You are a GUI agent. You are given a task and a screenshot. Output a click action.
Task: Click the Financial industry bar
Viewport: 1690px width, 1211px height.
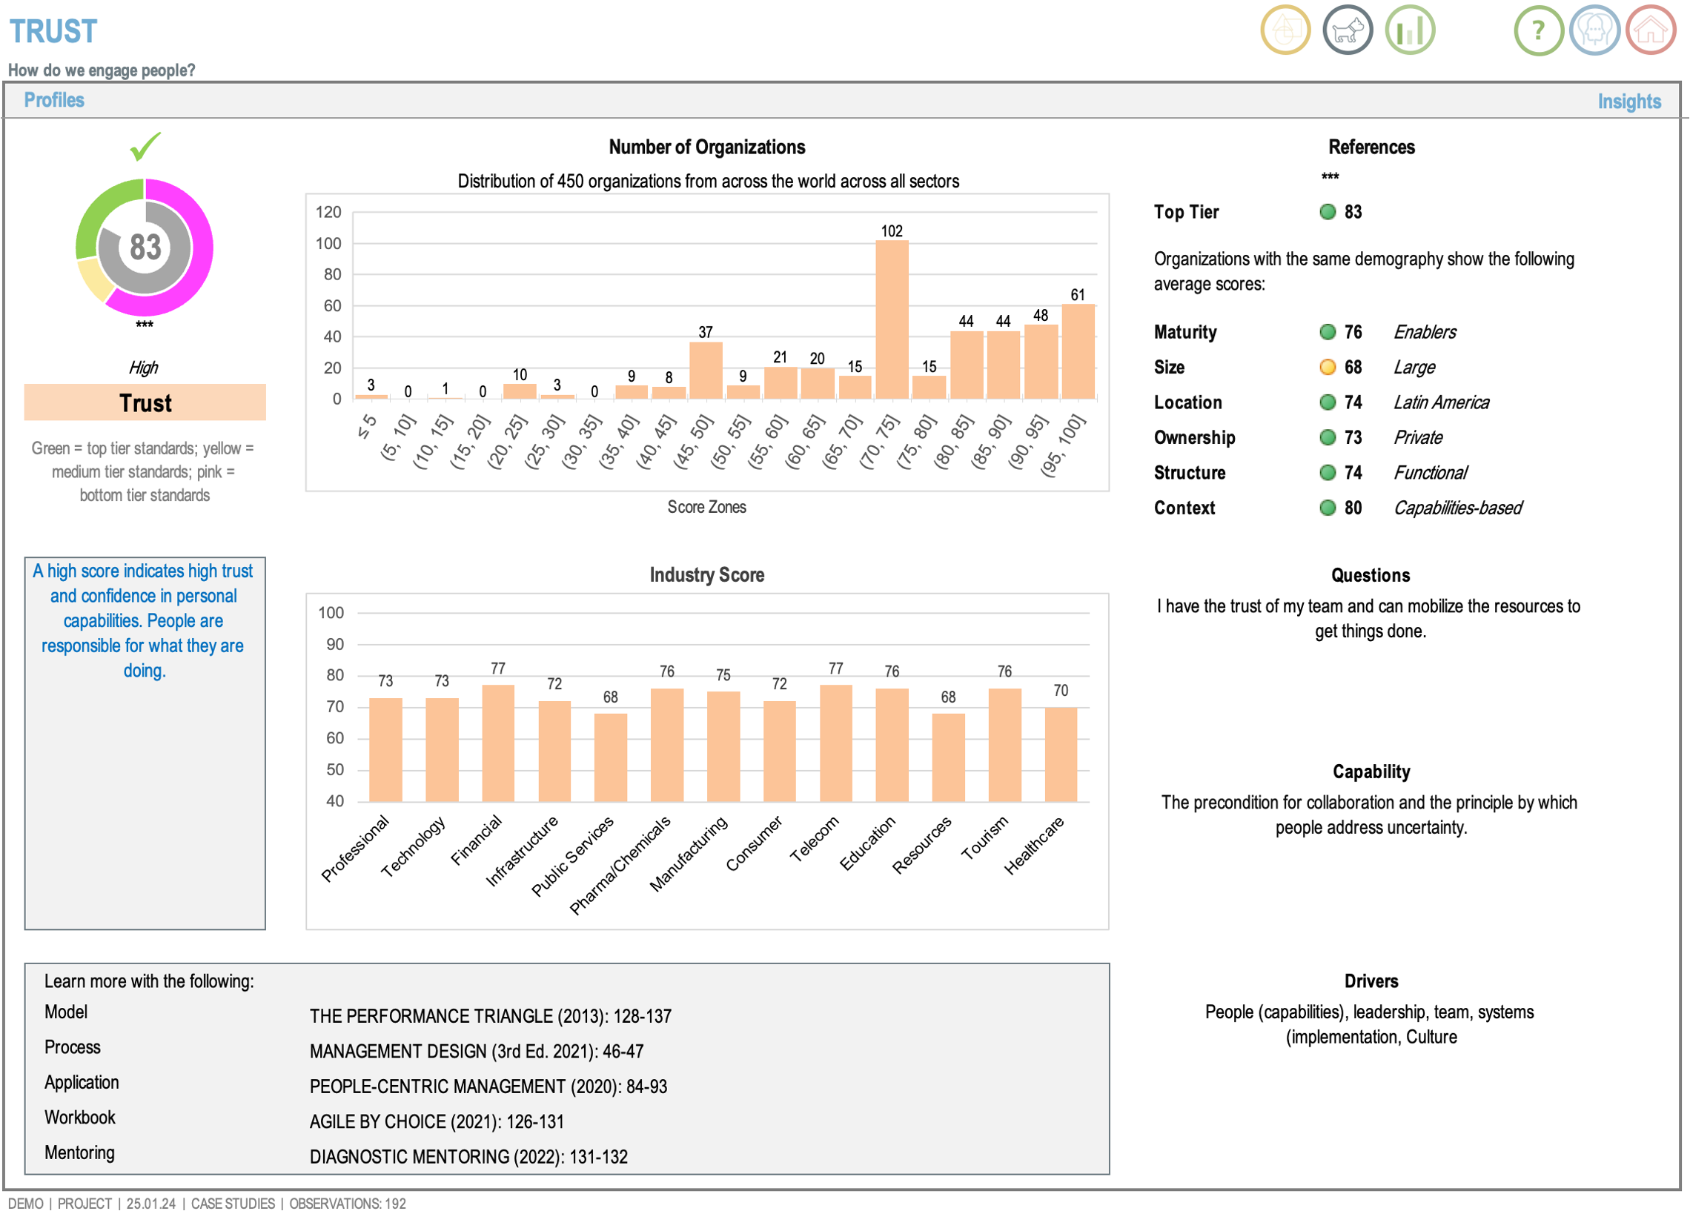point(498,744)
